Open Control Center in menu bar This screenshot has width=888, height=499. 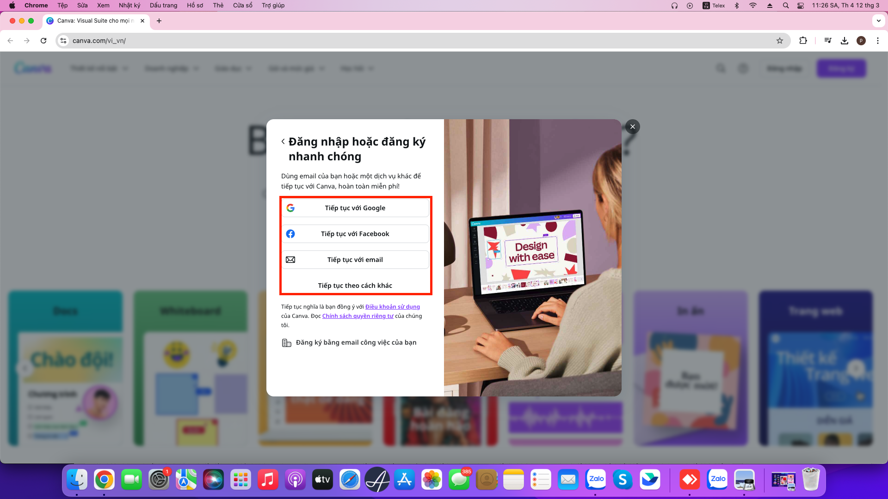pyautogui.click(x=801, y=6)
